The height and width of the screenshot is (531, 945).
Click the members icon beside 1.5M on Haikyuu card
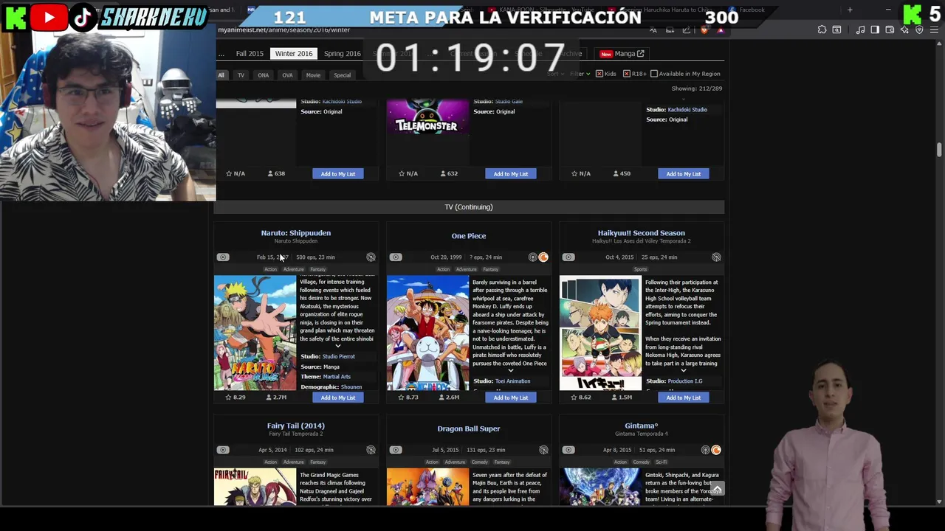(x=614, y=398)
